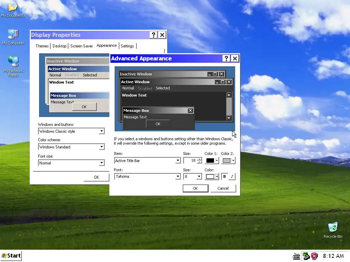Click the Advanced Appearance help question-mark button
The width and height of the screenshot is (350, 262).
coord(226,59)
